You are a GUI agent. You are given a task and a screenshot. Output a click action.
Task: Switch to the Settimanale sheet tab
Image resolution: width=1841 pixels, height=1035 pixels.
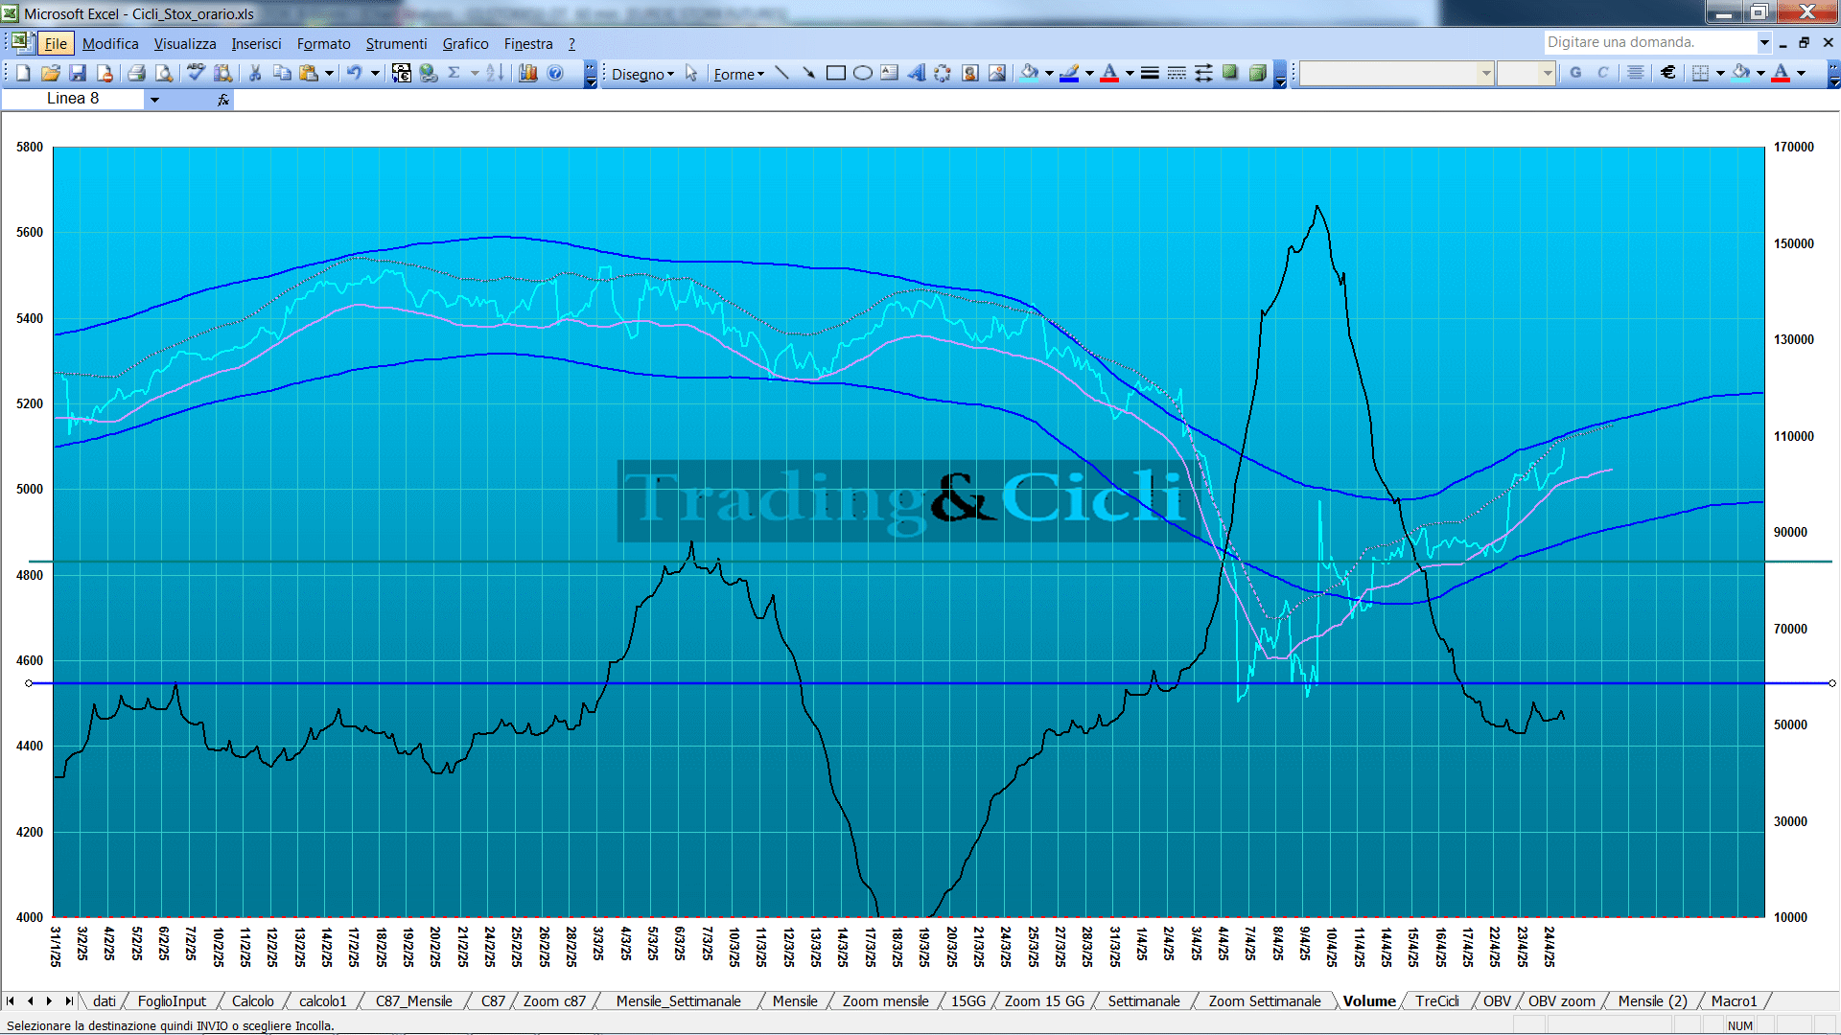point(1144,1001)
